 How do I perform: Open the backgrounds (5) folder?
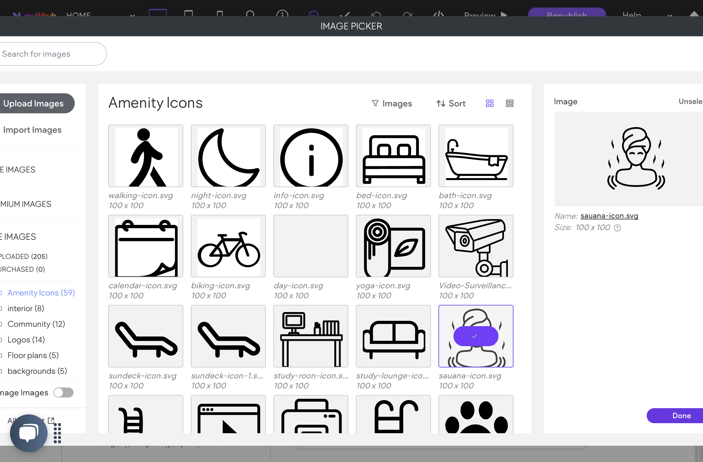coord(37,371)
